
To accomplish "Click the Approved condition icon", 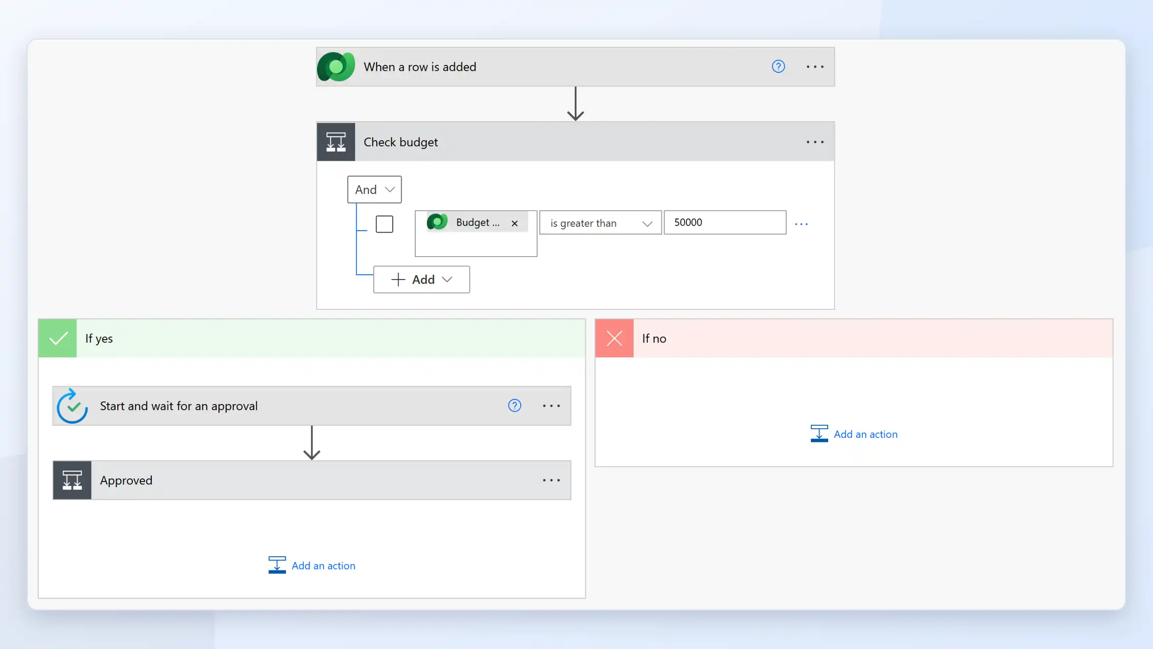I will pyautogui.click(x=72, y=480).
